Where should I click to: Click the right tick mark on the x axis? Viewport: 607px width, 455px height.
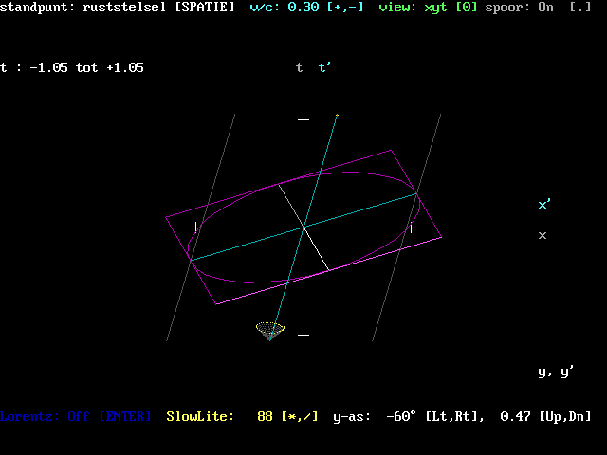click(x=411, y=227)
